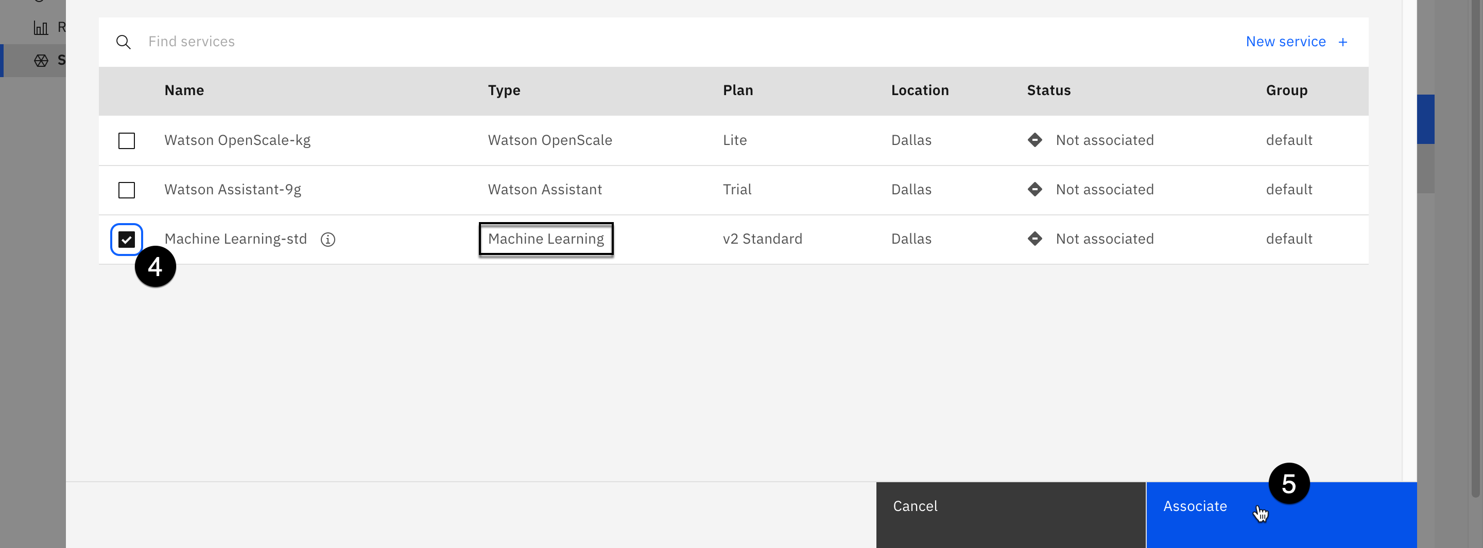This screenshot has width=1483, height=548.
Task: Click the v2 Standard plan cell
Action: [762, 239]
